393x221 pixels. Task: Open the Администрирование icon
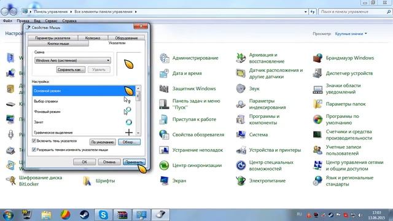tap(165, 58)
